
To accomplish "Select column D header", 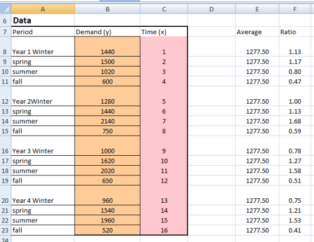I will tap(211, 9).
